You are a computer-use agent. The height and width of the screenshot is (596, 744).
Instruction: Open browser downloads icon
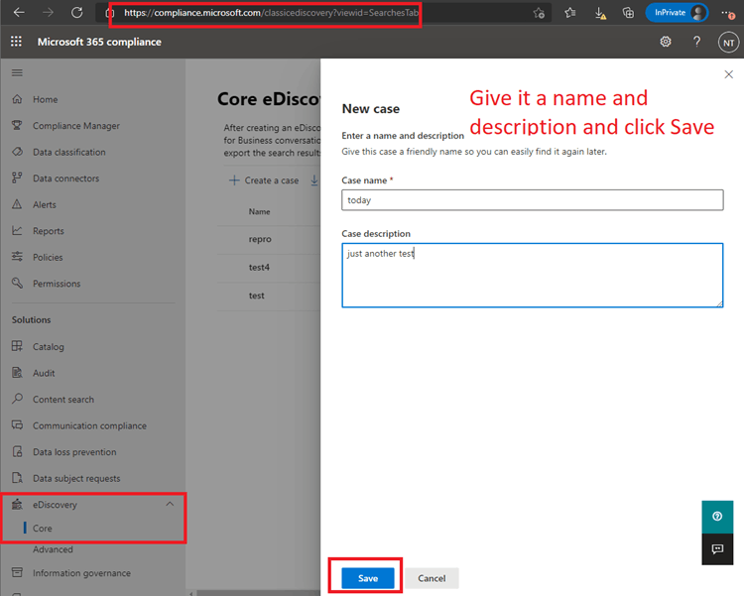600,13
